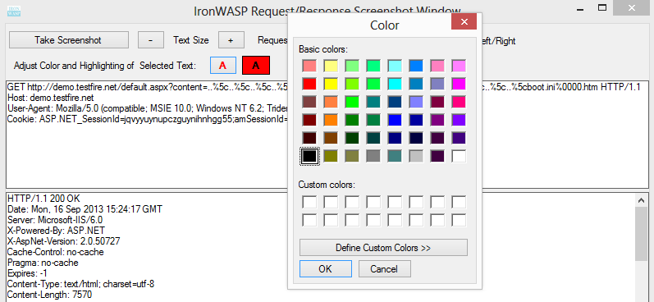
Task: Click the 'HTTP/1.1 200 OK' response line
Action: tap(43, 198)
